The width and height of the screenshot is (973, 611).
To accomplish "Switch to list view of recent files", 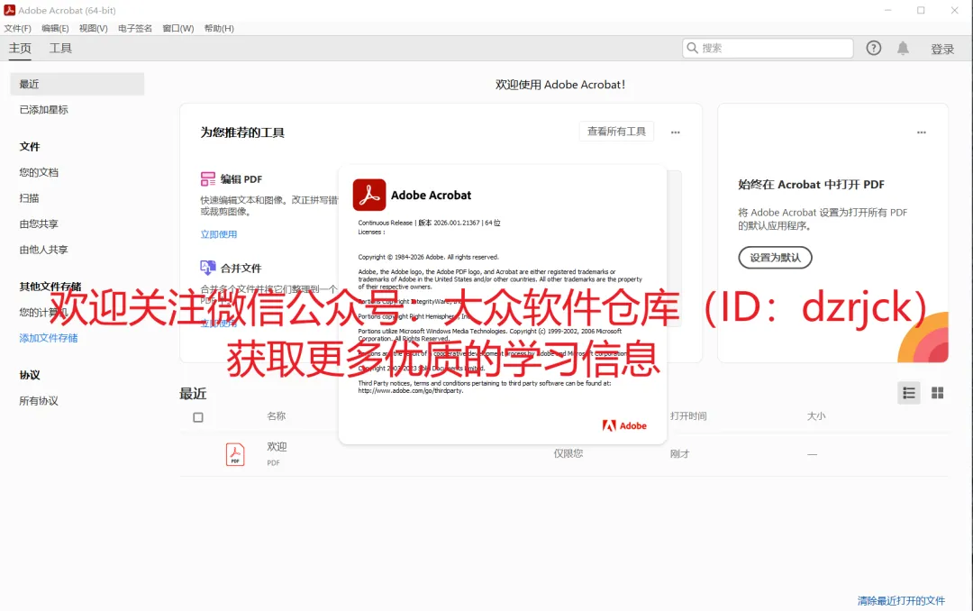I will (909, 393).
